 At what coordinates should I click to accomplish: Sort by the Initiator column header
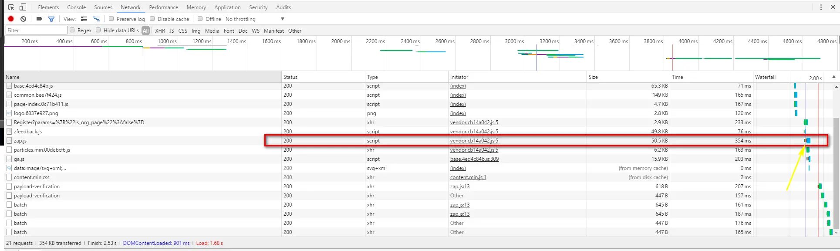[x=518, y=77]
